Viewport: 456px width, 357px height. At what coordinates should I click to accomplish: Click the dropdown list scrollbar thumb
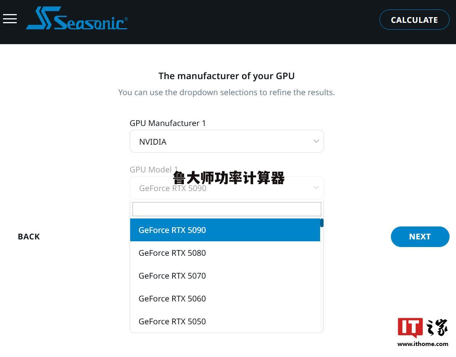(x=322, y=223)
